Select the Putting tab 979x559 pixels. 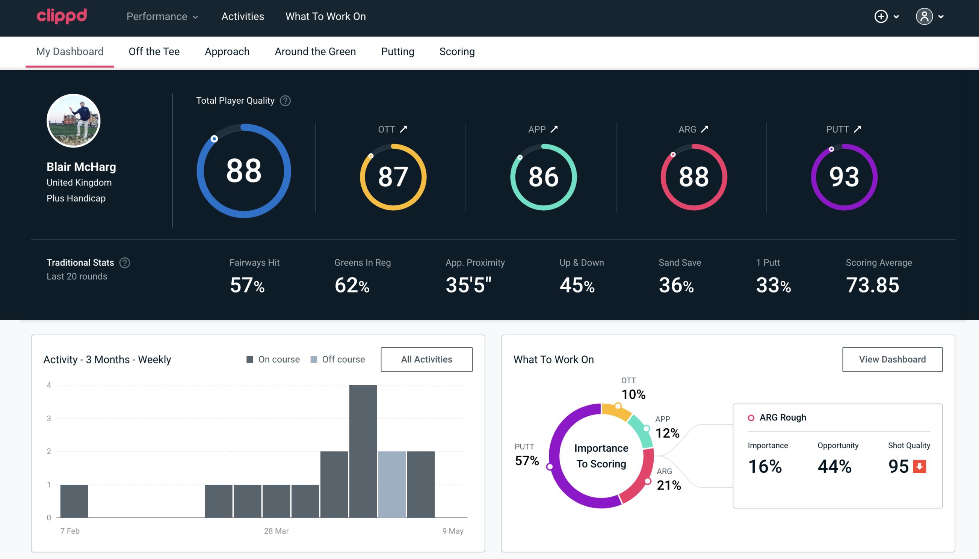tap(397, 51)
